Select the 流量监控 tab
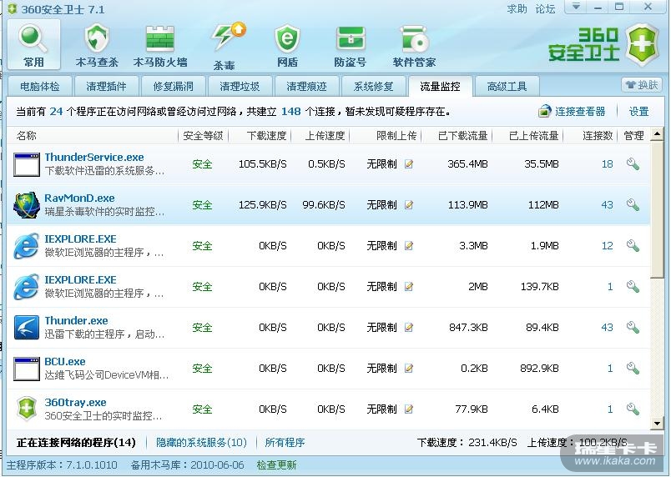Viewport: 671px width, 477px height. 440,87
